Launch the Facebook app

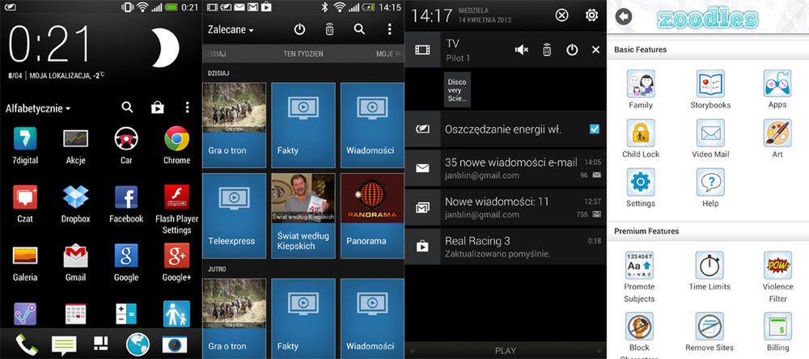click(126, 204)
